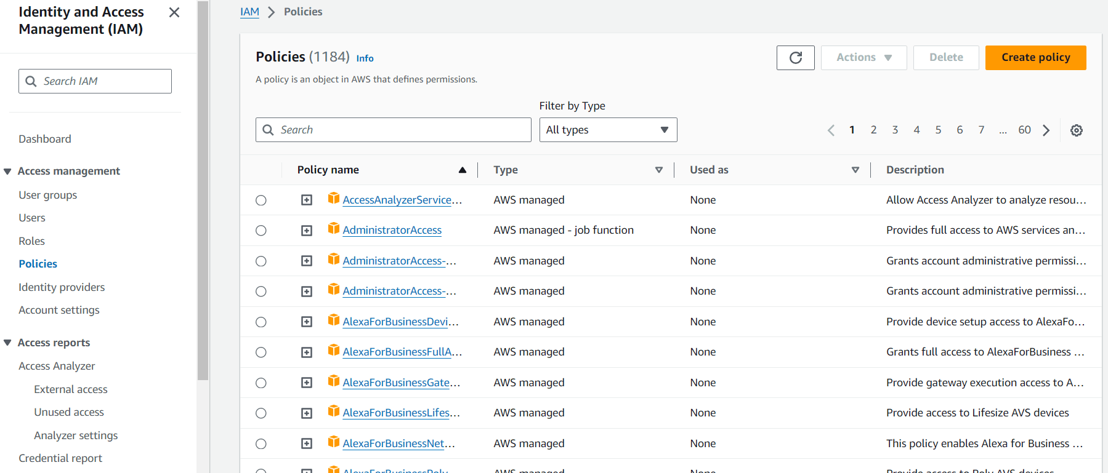1108x473 pixels.
Task: Open Roles in the sidebar
Action: pos(31,241)
